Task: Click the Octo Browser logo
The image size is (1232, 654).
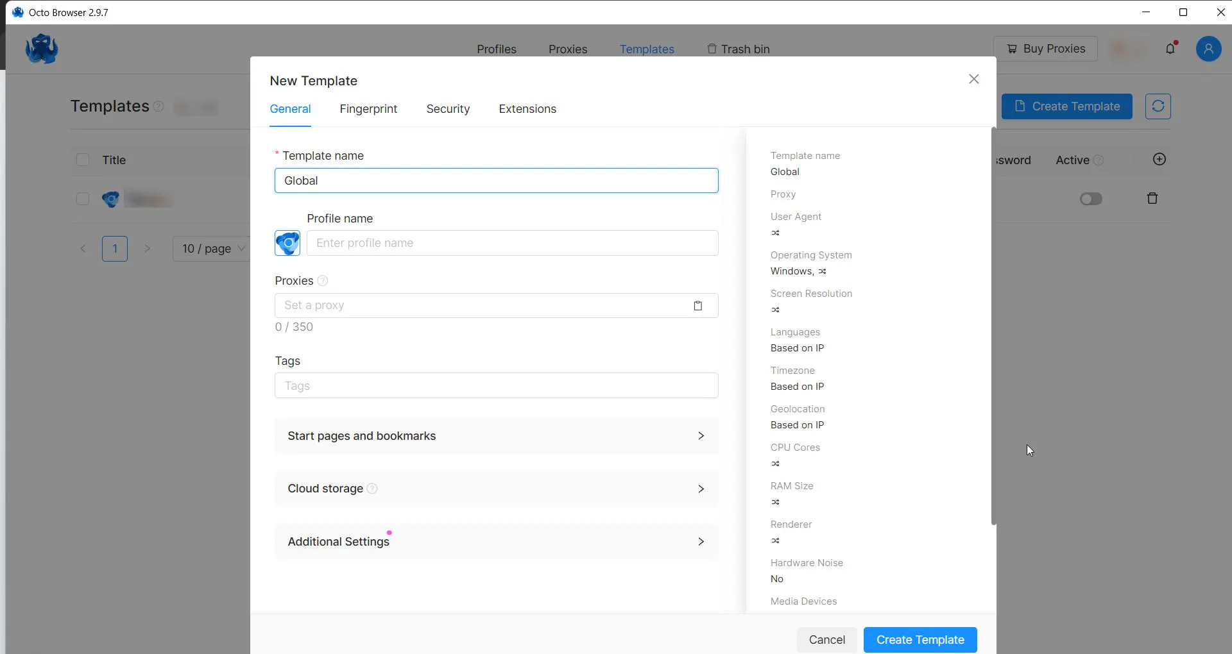Action: (42, 49)
